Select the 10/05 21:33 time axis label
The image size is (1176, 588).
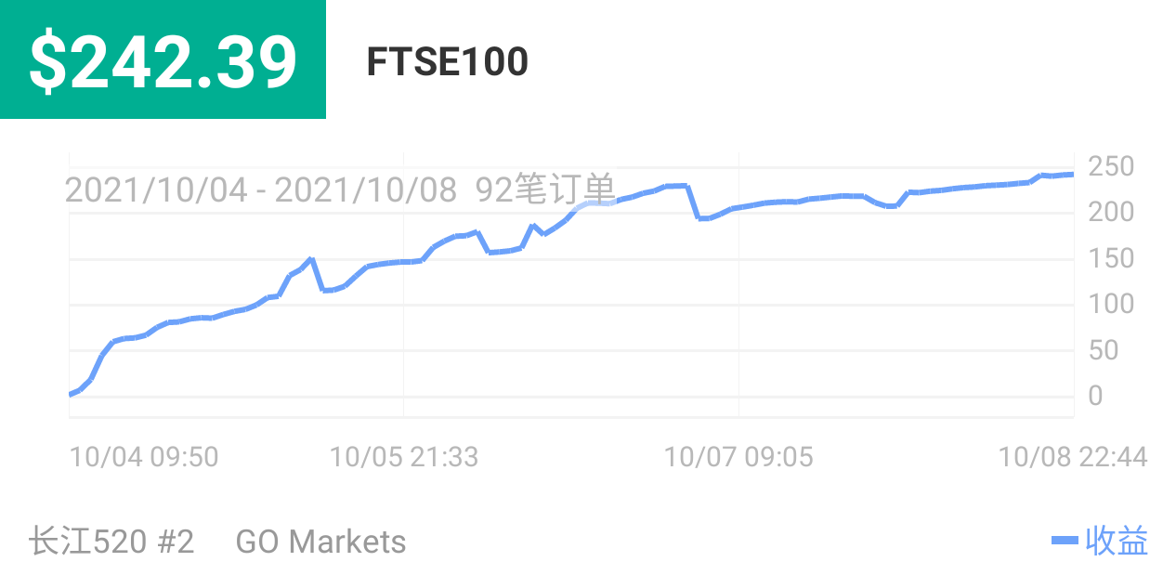(x=404, y=457)
